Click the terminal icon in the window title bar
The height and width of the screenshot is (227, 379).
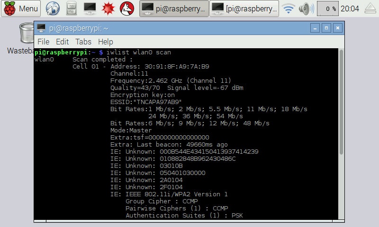pyautogui.click(x=41, y=28)
